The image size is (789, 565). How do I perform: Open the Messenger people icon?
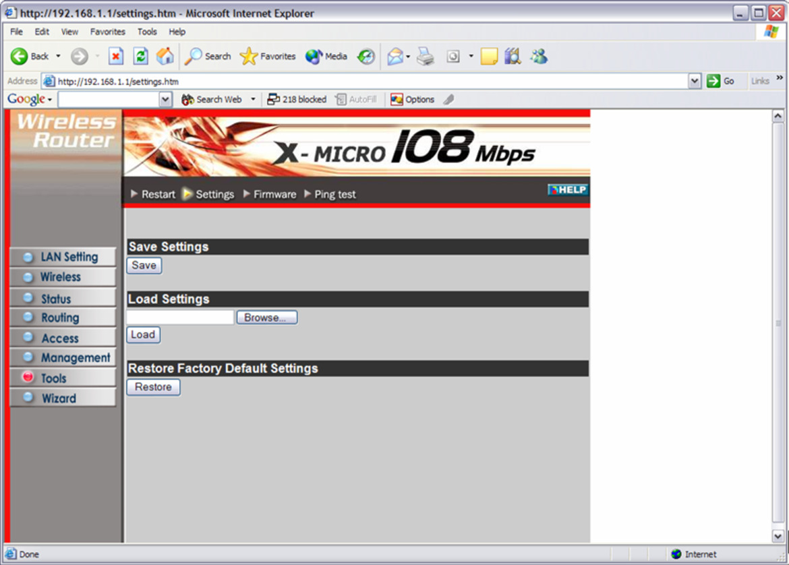(538, 57)
